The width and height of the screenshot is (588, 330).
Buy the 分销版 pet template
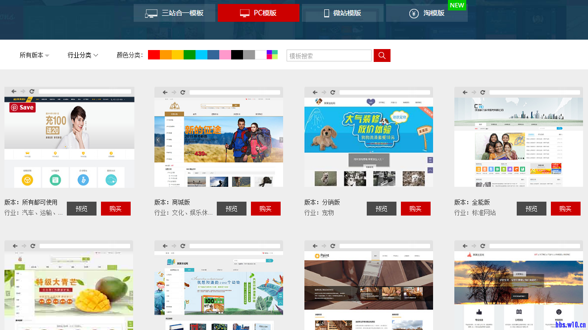coord(415,209)
